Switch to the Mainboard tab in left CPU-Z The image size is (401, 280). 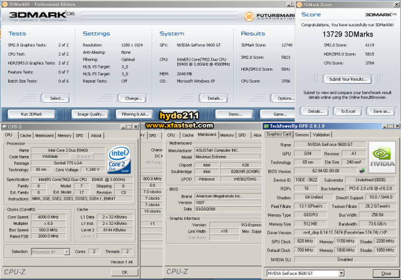coord(44,135)
